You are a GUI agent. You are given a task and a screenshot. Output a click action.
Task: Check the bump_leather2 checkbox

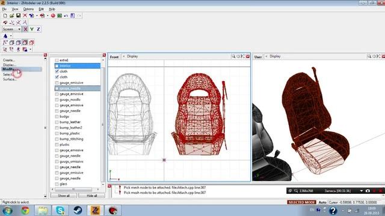(x=57, y=128)
